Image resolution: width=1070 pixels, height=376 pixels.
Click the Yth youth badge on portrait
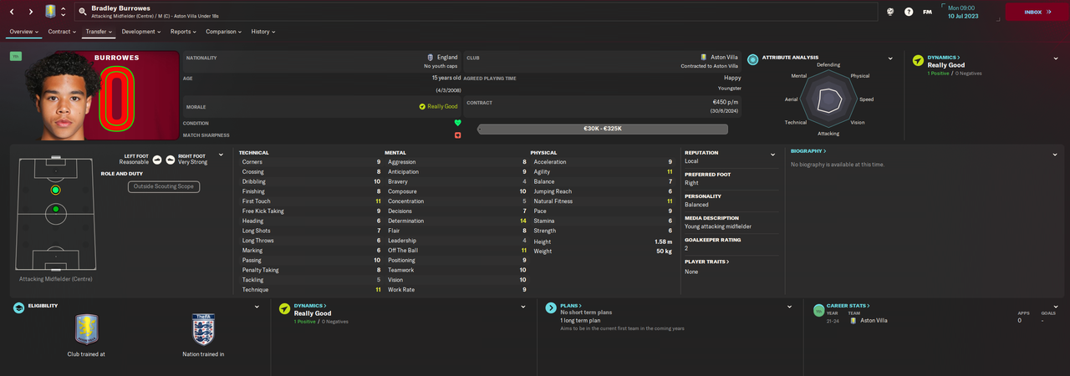click(16, 56)
